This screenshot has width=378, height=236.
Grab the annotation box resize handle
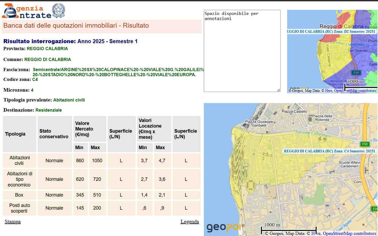pyautogui.click(x=278, y=90)
